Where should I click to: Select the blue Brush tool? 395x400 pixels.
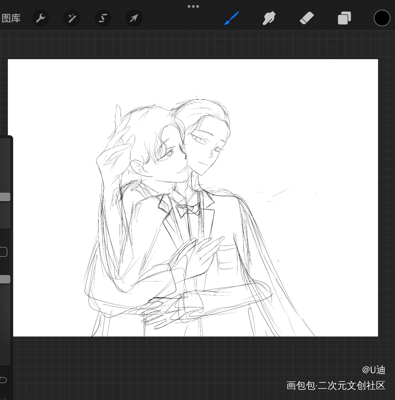[x=231, y=18]
